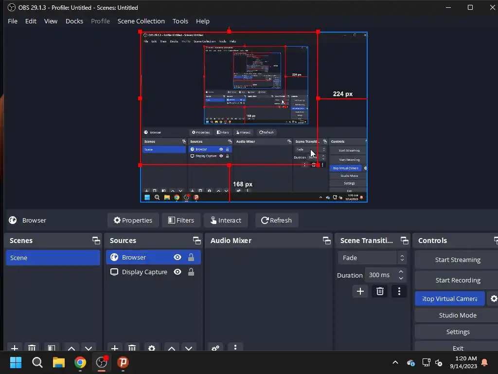
Task: Open Audio Mixer three-dot menu
Action: [235, 347]
